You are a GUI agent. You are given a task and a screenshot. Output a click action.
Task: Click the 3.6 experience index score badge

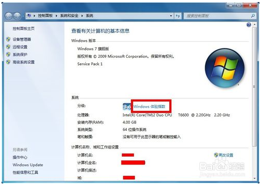(x=127, y=107)
